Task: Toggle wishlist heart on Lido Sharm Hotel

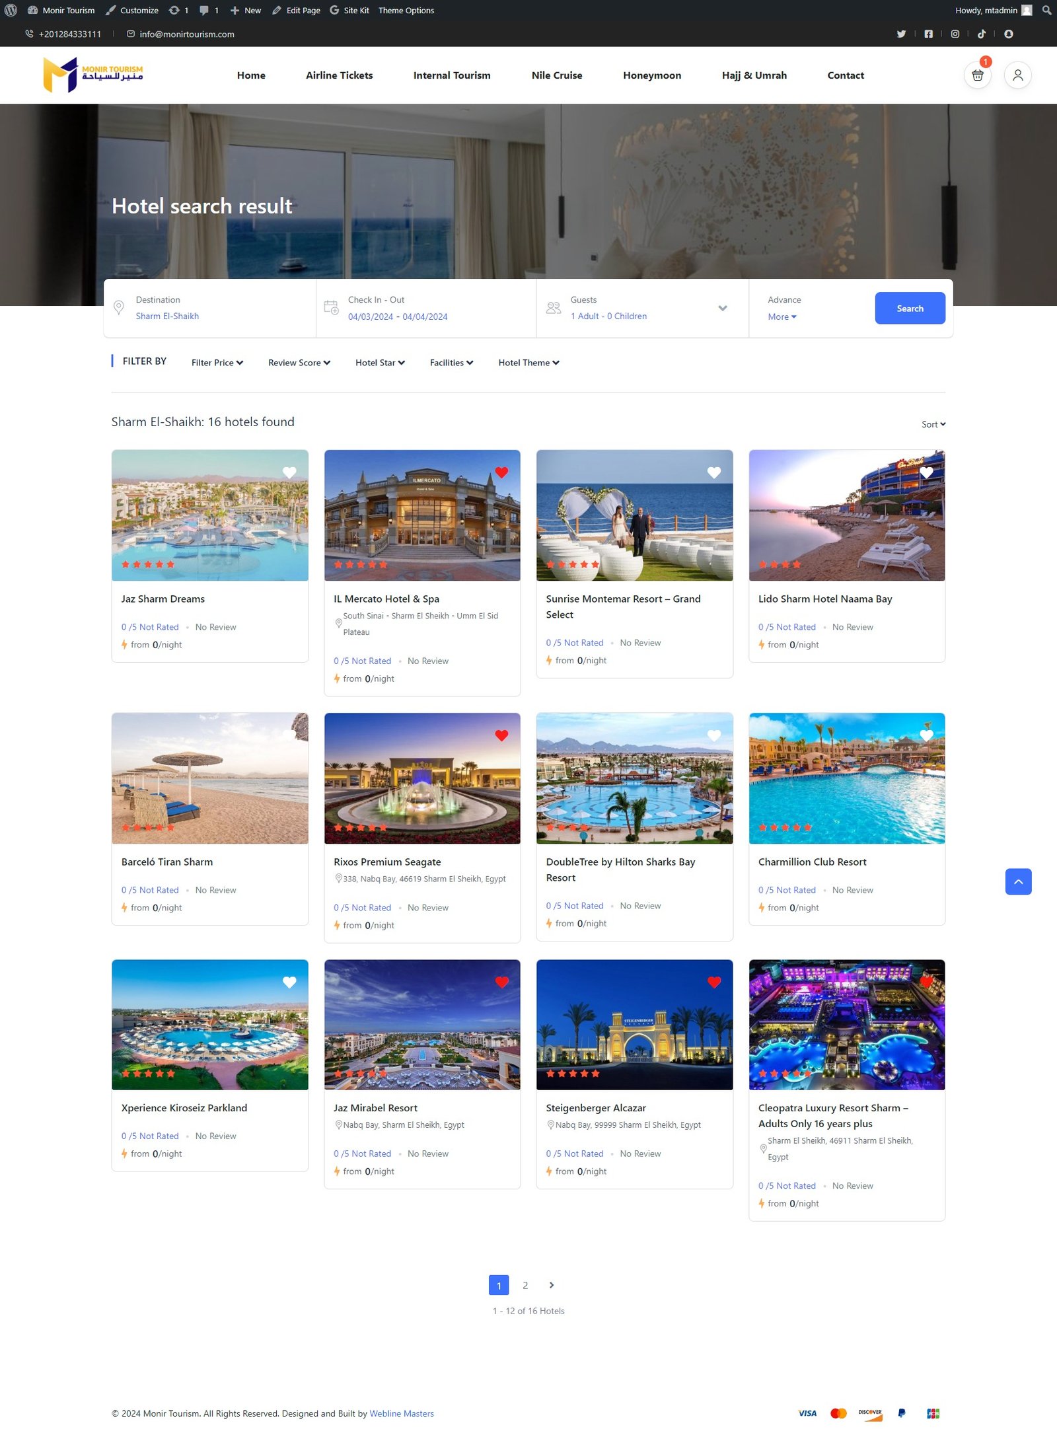Action: (926, 472)
